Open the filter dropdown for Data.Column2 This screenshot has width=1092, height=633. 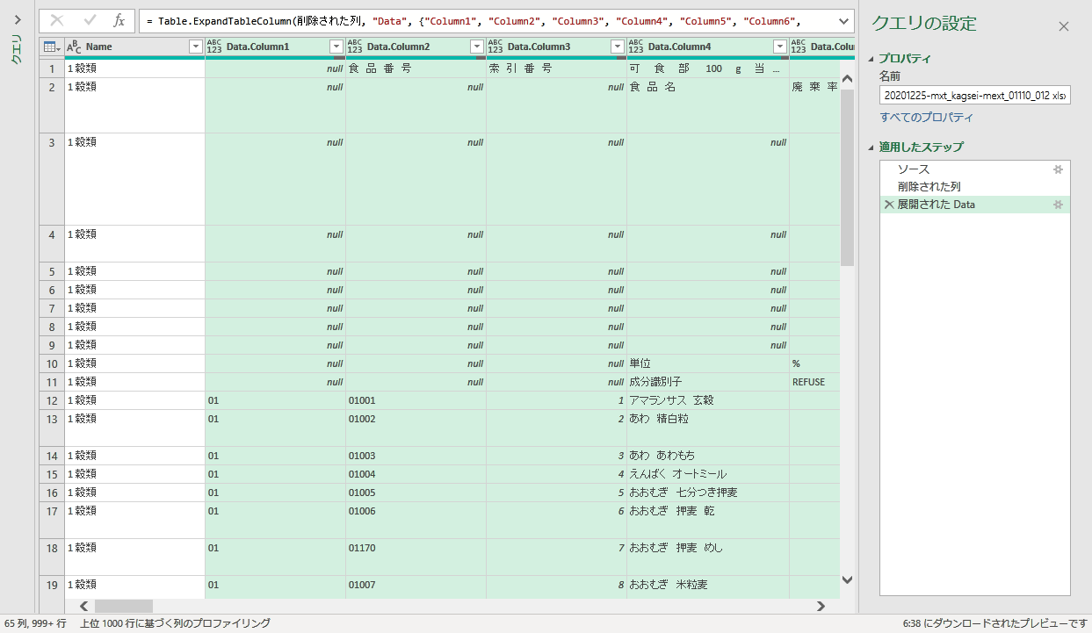tap(476, 47)
